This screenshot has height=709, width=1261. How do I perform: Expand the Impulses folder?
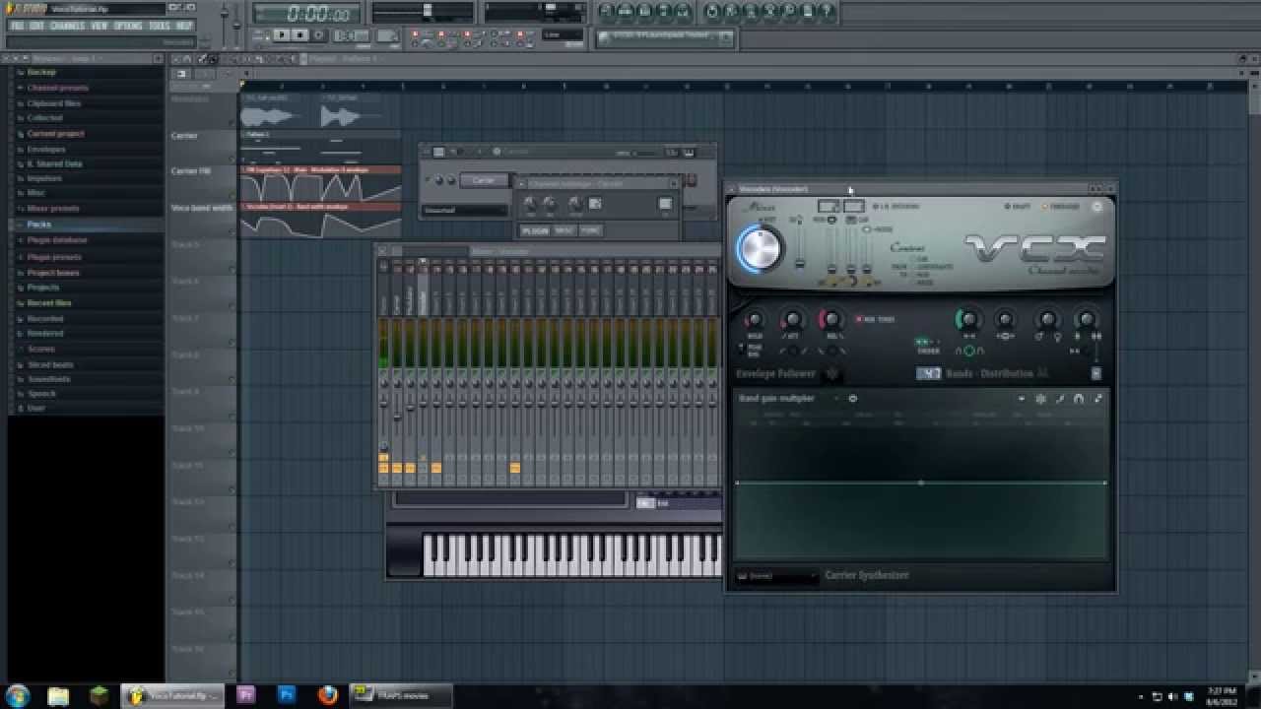pyautogui.click(x=44, y=178)
